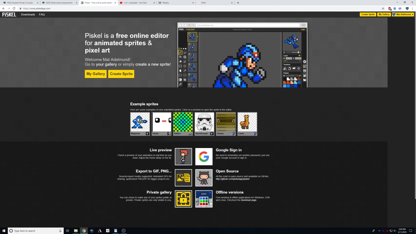Click the 'Export to GIF, PNG...' heading
This screenshot has width=416, height=234.
coord(154,171)
